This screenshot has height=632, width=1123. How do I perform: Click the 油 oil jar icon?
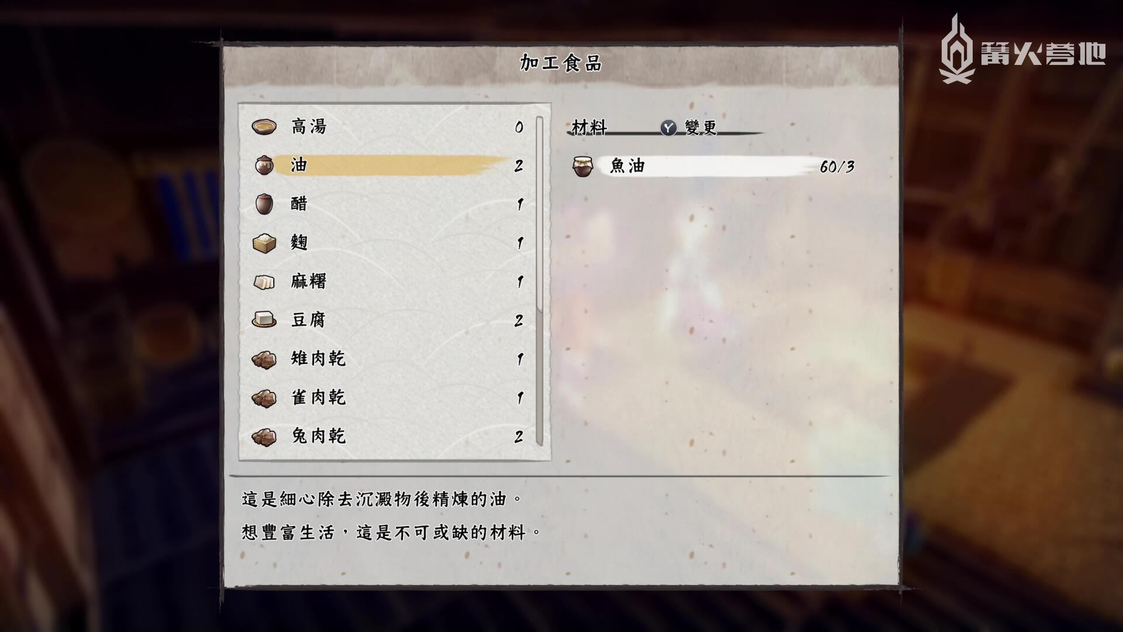pos(264,165)
